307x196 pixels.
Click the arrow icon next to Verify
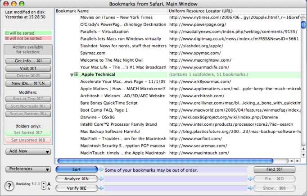(101, 188)
